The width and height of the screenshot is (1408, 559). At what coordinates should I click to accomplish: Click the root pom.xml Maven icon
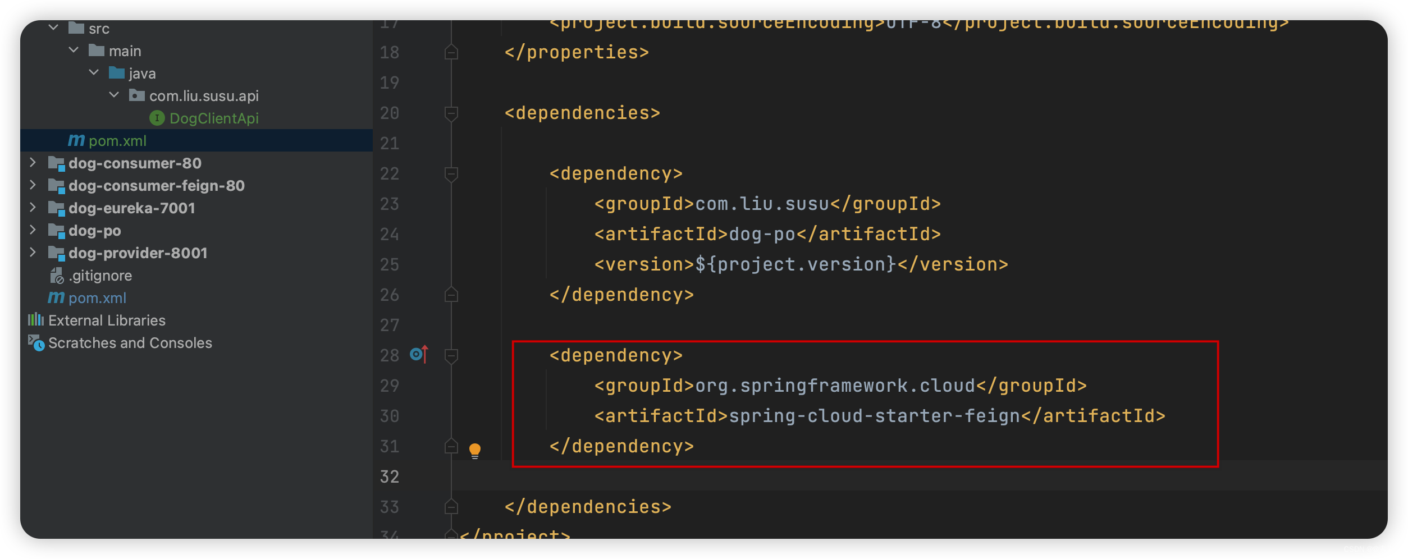[x=56, y=297]
